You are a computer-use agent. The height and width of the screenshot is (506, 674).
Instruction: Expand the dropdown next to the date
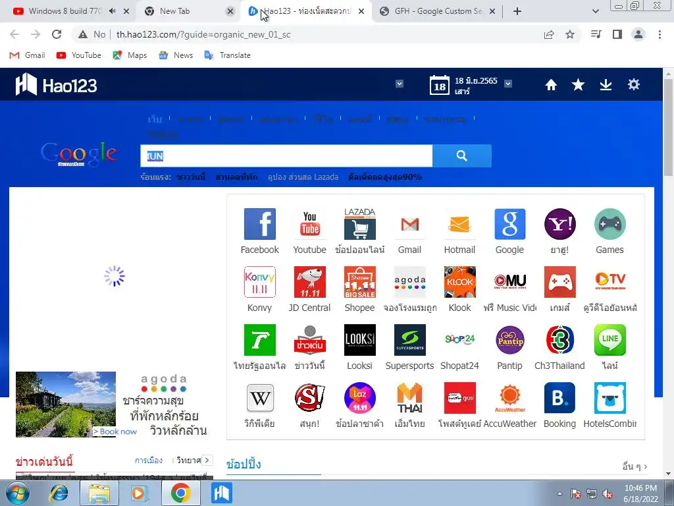(x=508, y=84)
